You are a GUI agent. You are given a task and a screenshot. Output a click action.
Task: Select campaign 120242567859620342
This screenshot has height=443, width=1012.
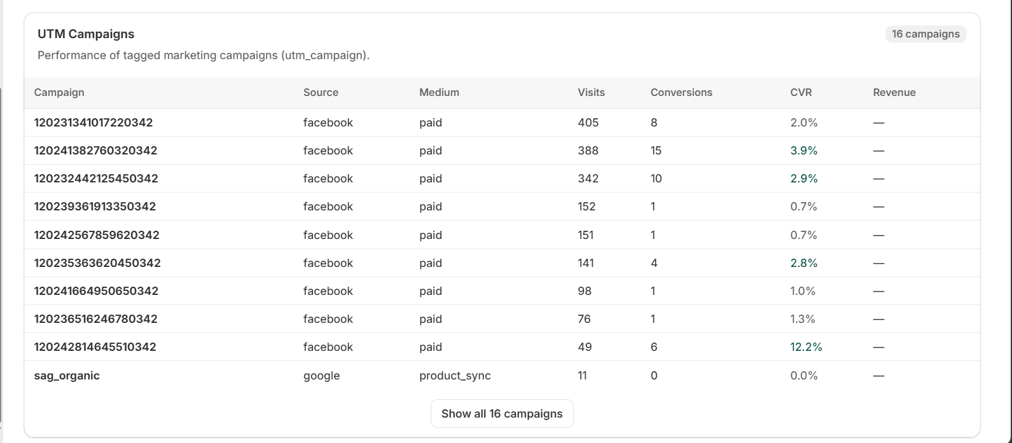97,235
